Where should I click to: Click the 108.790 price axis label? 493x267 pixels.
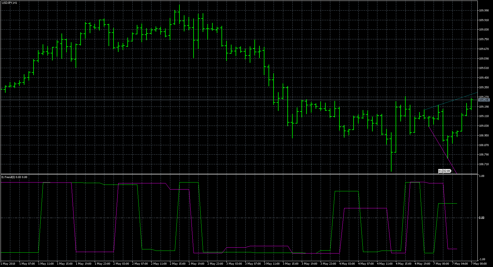(x=484, y=155)
